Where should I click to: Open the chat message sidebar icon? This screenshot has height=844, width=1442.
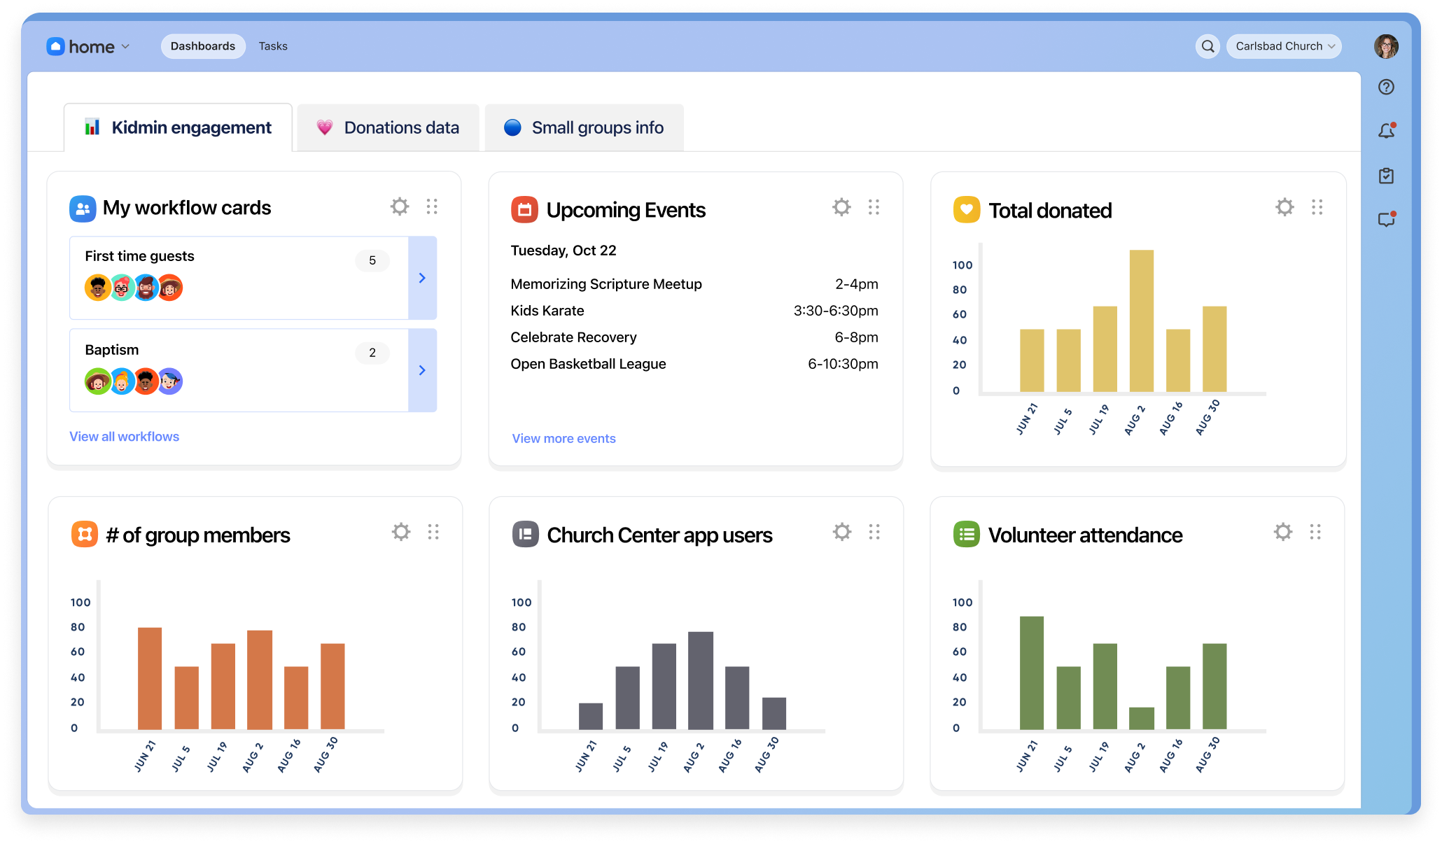click(x=1386, y=220)
